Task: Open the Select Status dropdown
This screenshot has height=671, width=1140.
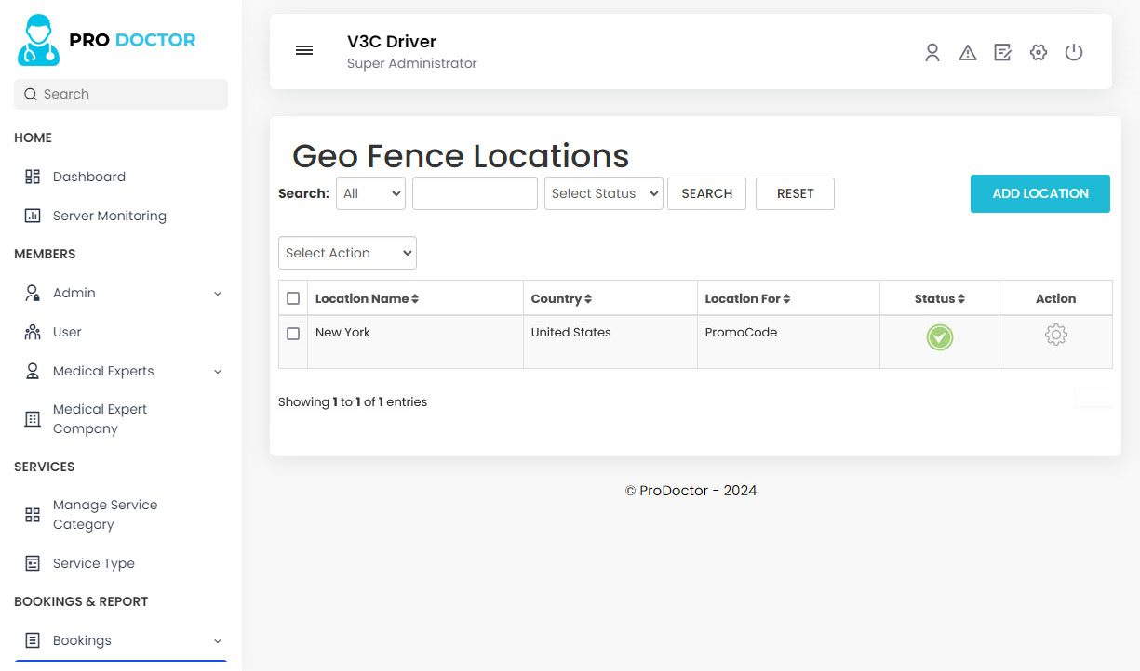Action: [x=603, y=193]
